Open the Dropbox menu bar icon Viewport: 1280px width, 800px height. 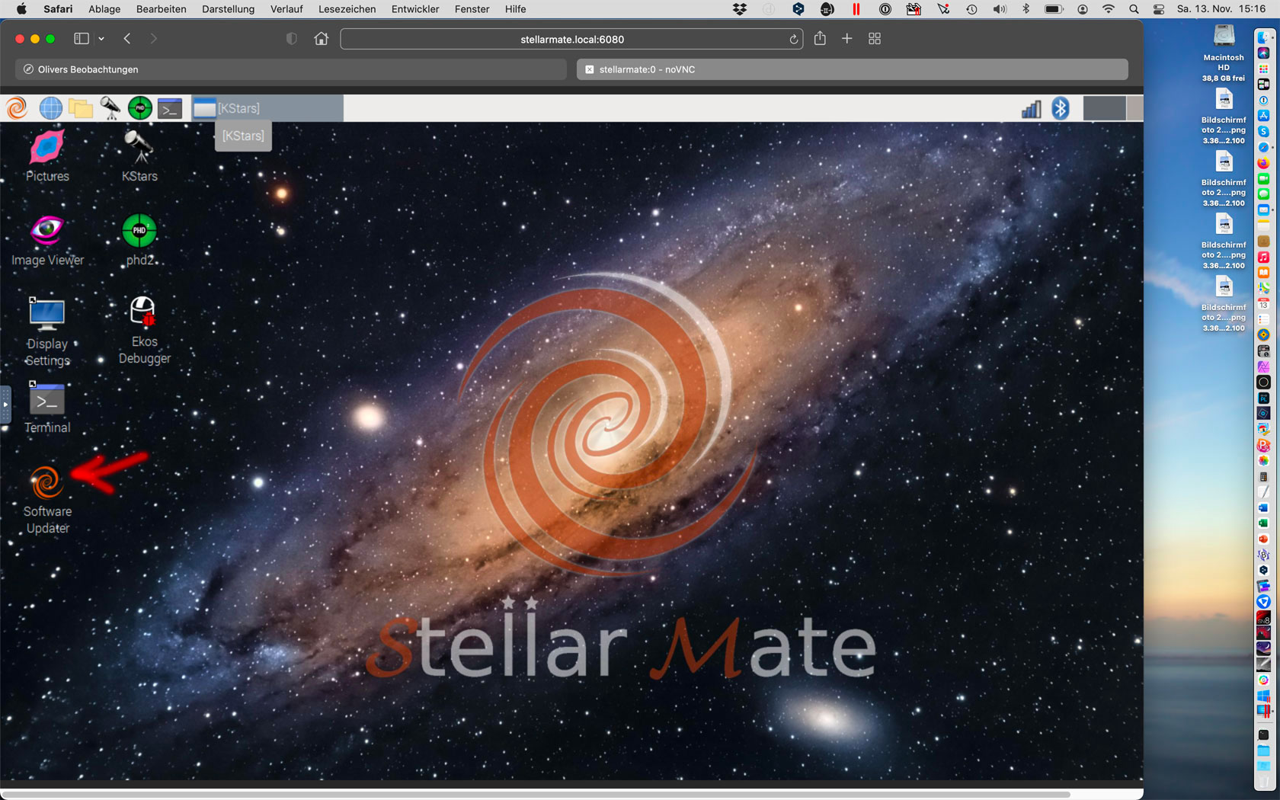point(740,9)
